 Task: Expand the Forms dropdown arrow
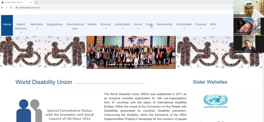tap(138, 28)
